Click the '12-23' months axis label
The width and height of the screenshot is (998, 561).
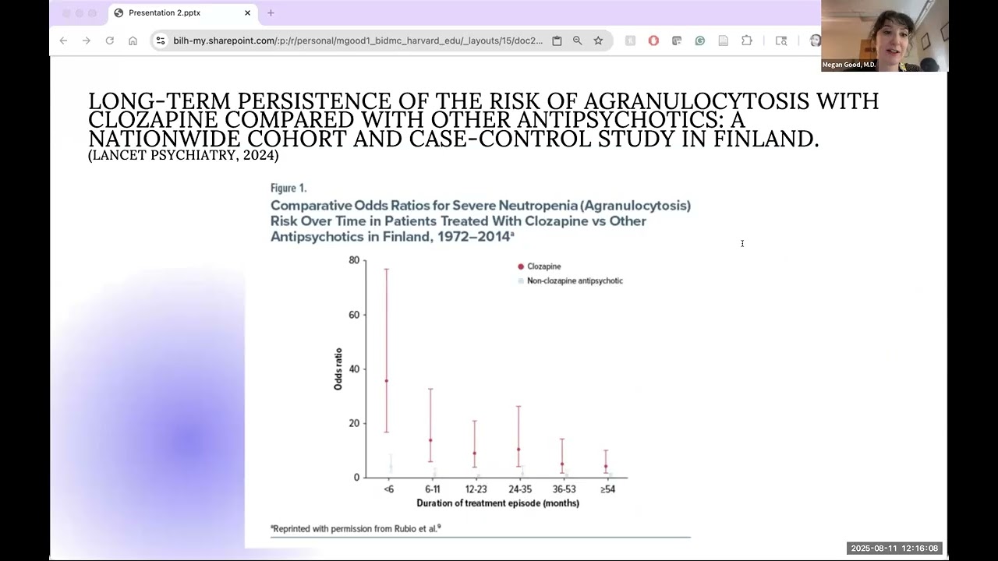coord(476,489)
